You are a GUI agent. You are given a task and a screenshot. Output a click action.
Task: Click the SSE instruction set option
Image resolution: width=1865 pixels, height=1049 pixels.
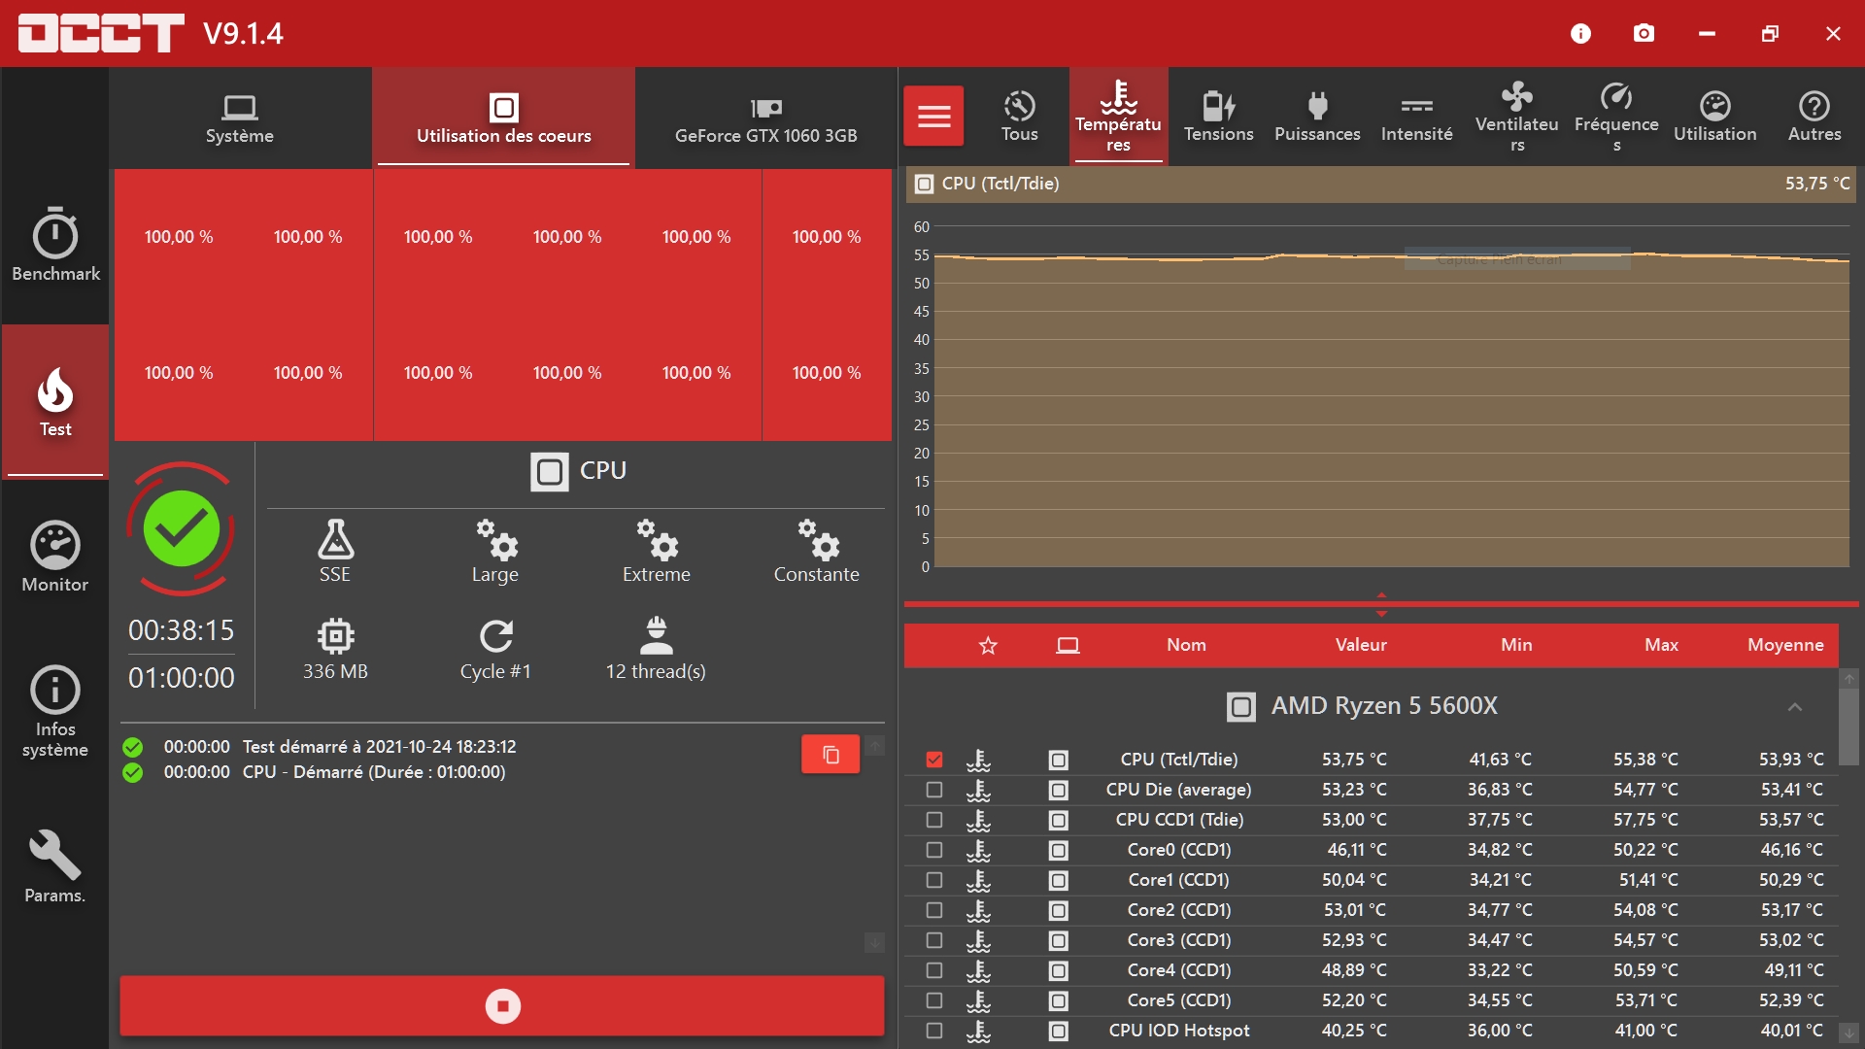335,551
